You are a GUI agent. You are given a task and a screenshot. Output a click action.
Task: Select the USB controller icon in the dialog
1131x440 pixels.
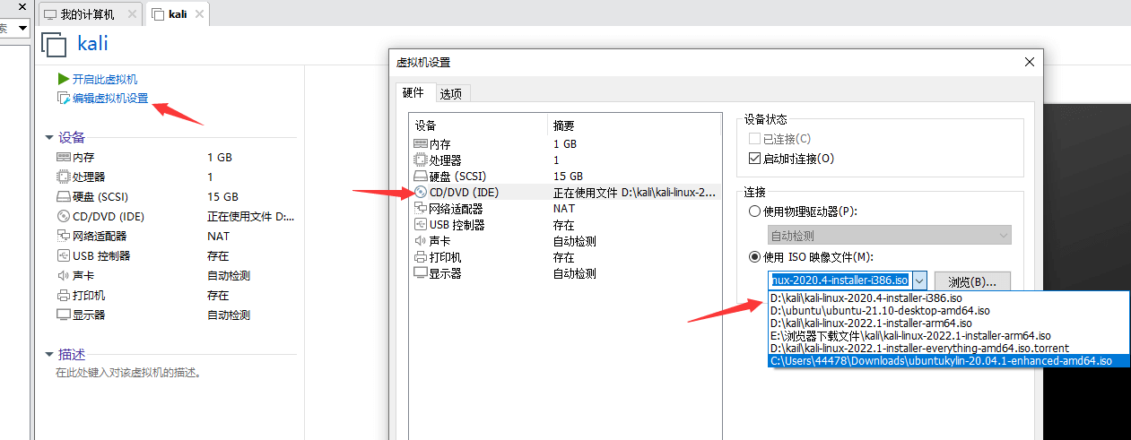(421, 225)
